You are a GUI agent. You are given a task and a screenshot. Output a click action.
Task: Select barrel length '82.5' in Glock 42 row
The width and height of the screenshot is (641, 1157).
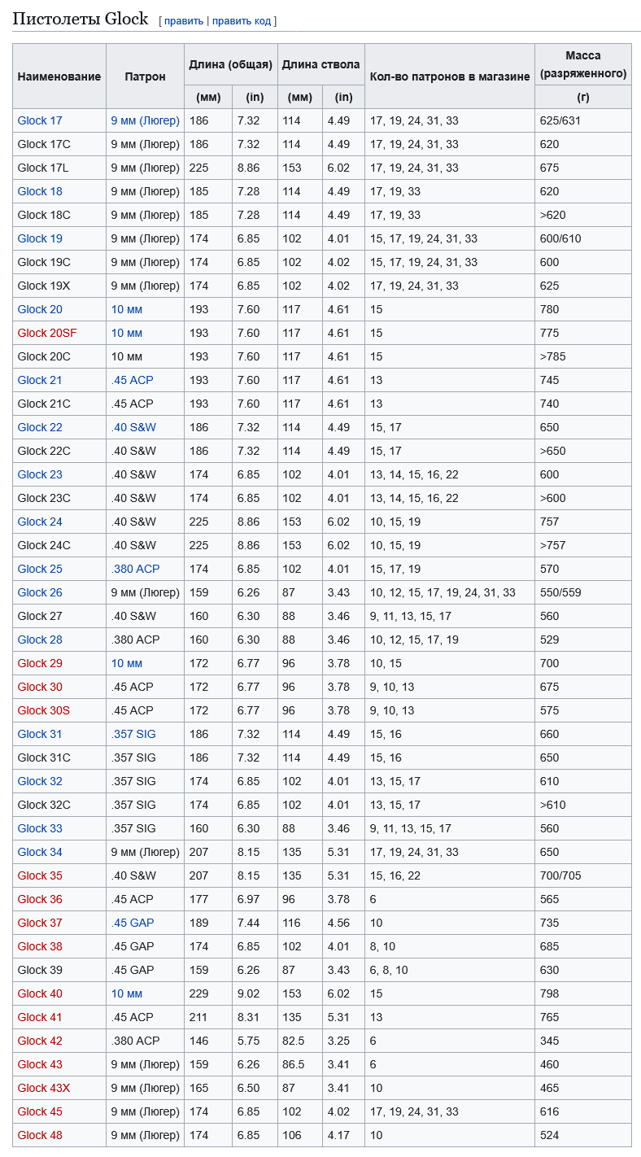[292, 1041]
